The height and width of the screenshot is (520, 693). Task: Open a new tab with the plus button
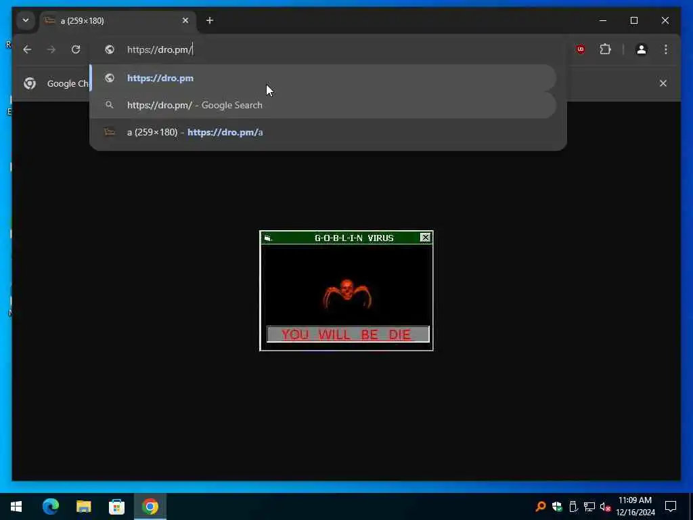pos(210,20)
